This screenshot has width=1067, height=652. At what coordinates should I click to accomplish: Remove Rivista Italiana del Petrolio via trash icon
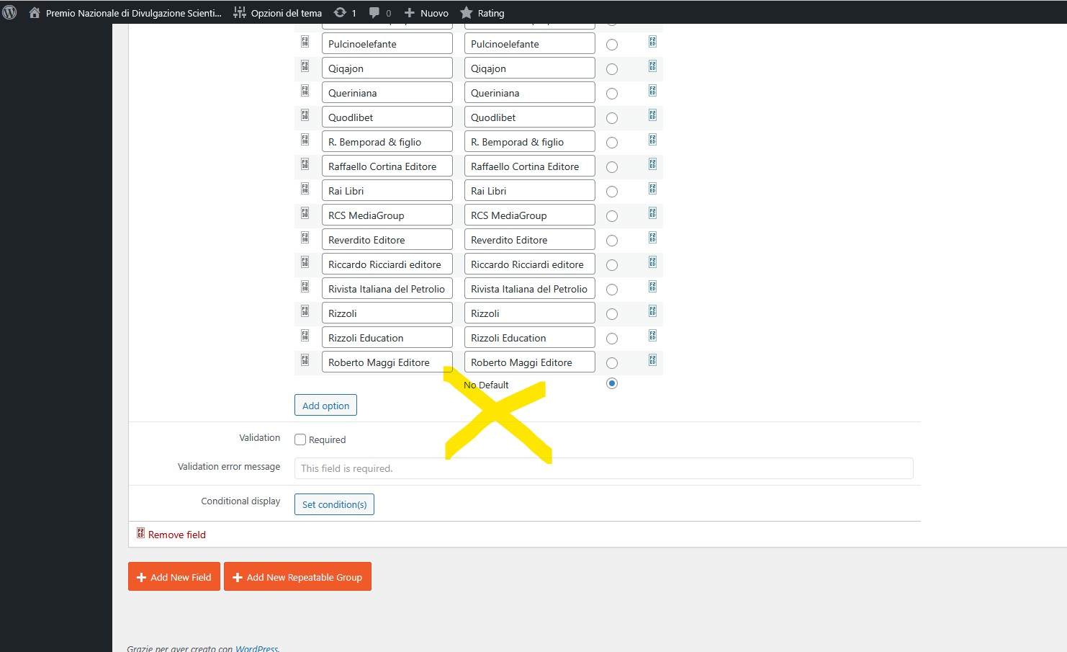pyautogui.click(x=653, y=287)
